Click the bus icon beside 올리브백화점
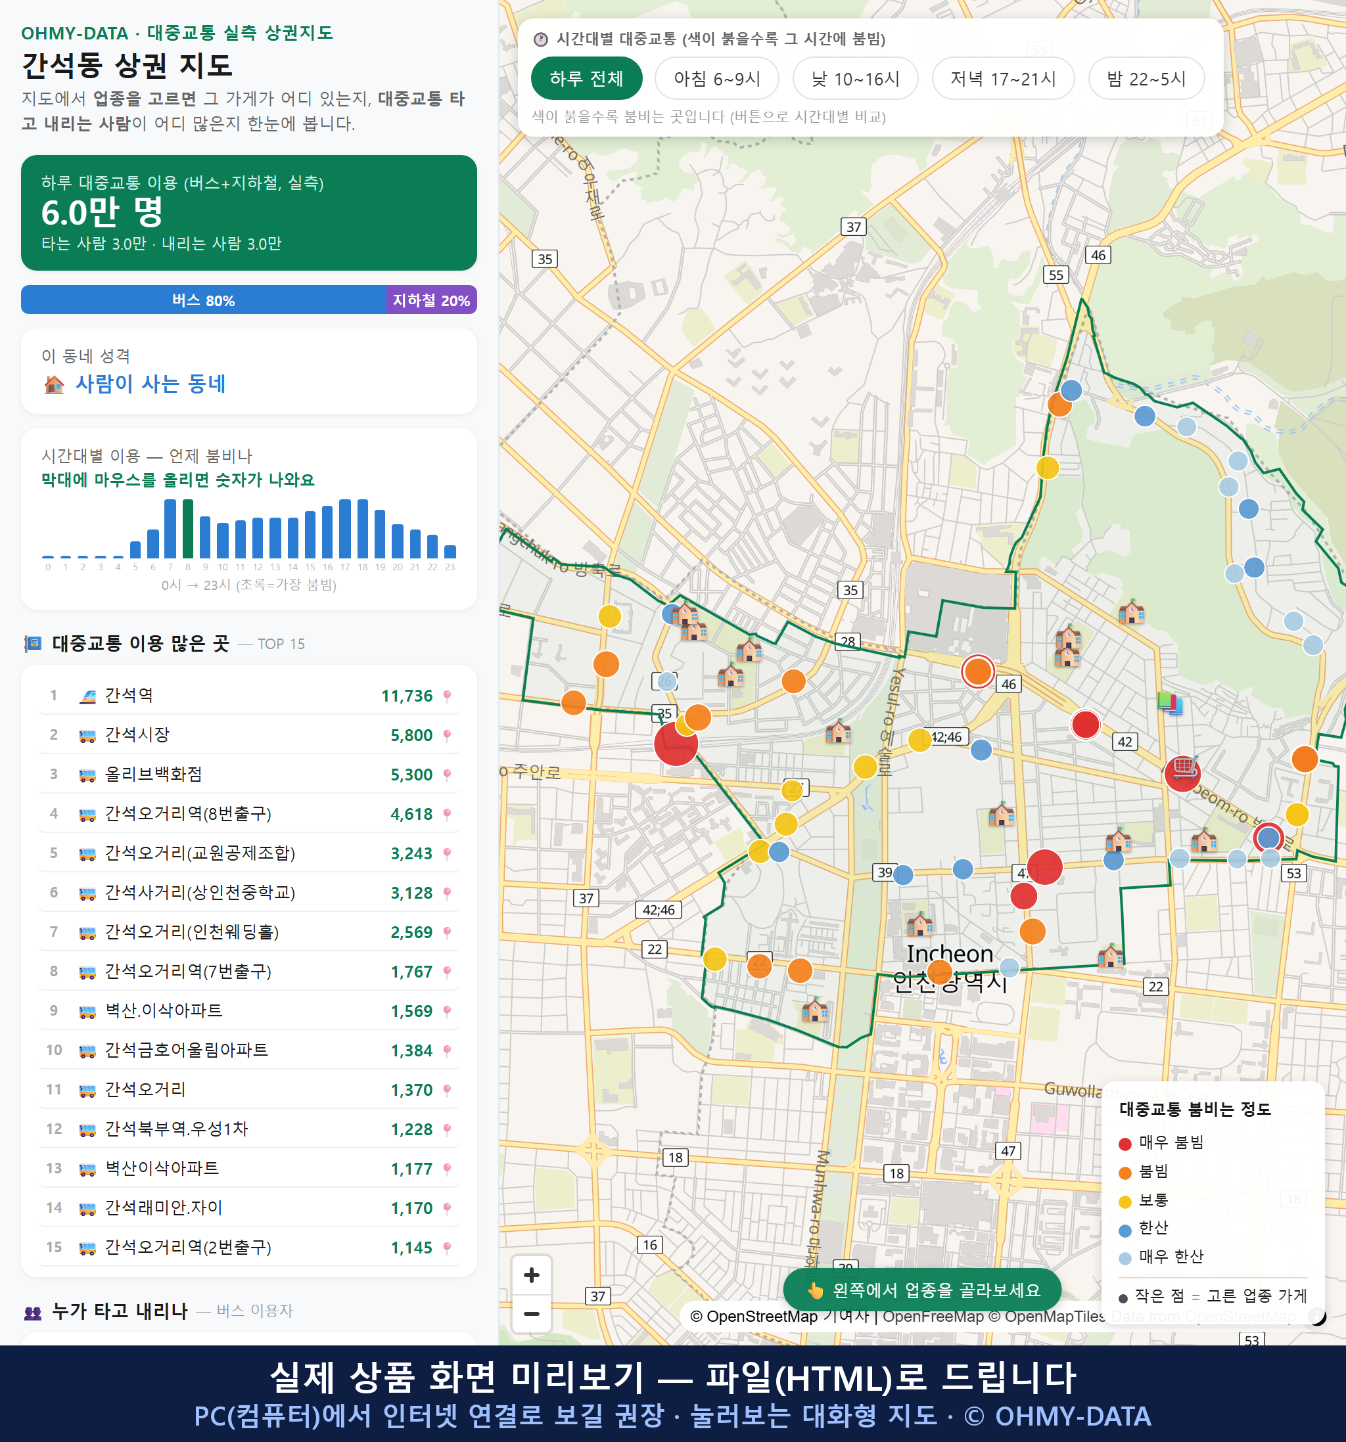Image resolution: width=1346 pixels, height=1442 pixels. pos(87,775)
